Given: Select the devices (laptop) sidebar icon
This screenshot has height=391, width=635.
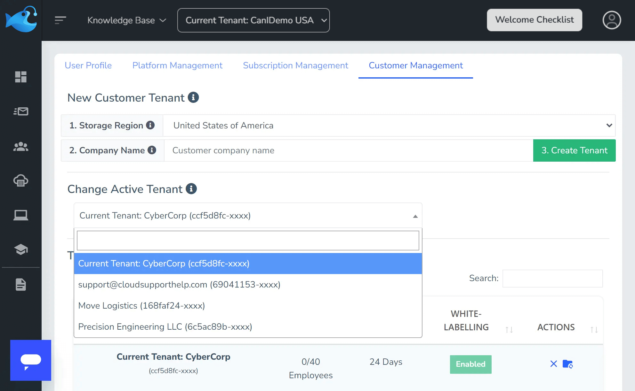Looking at the screenshot, I should coord(20,215).
